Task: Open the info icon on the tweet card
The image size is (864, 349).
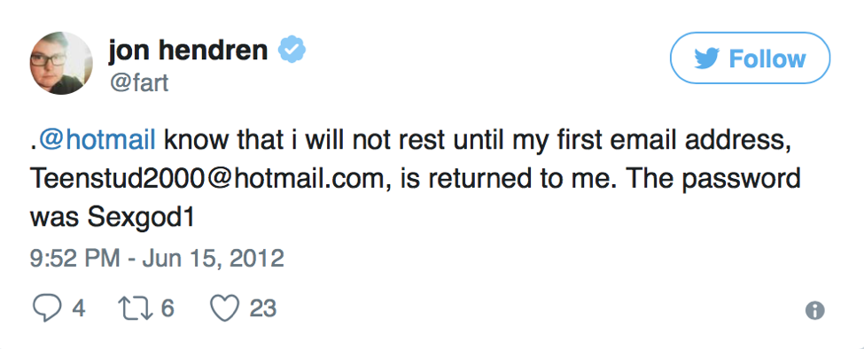Action: click(x=815, y=310)
